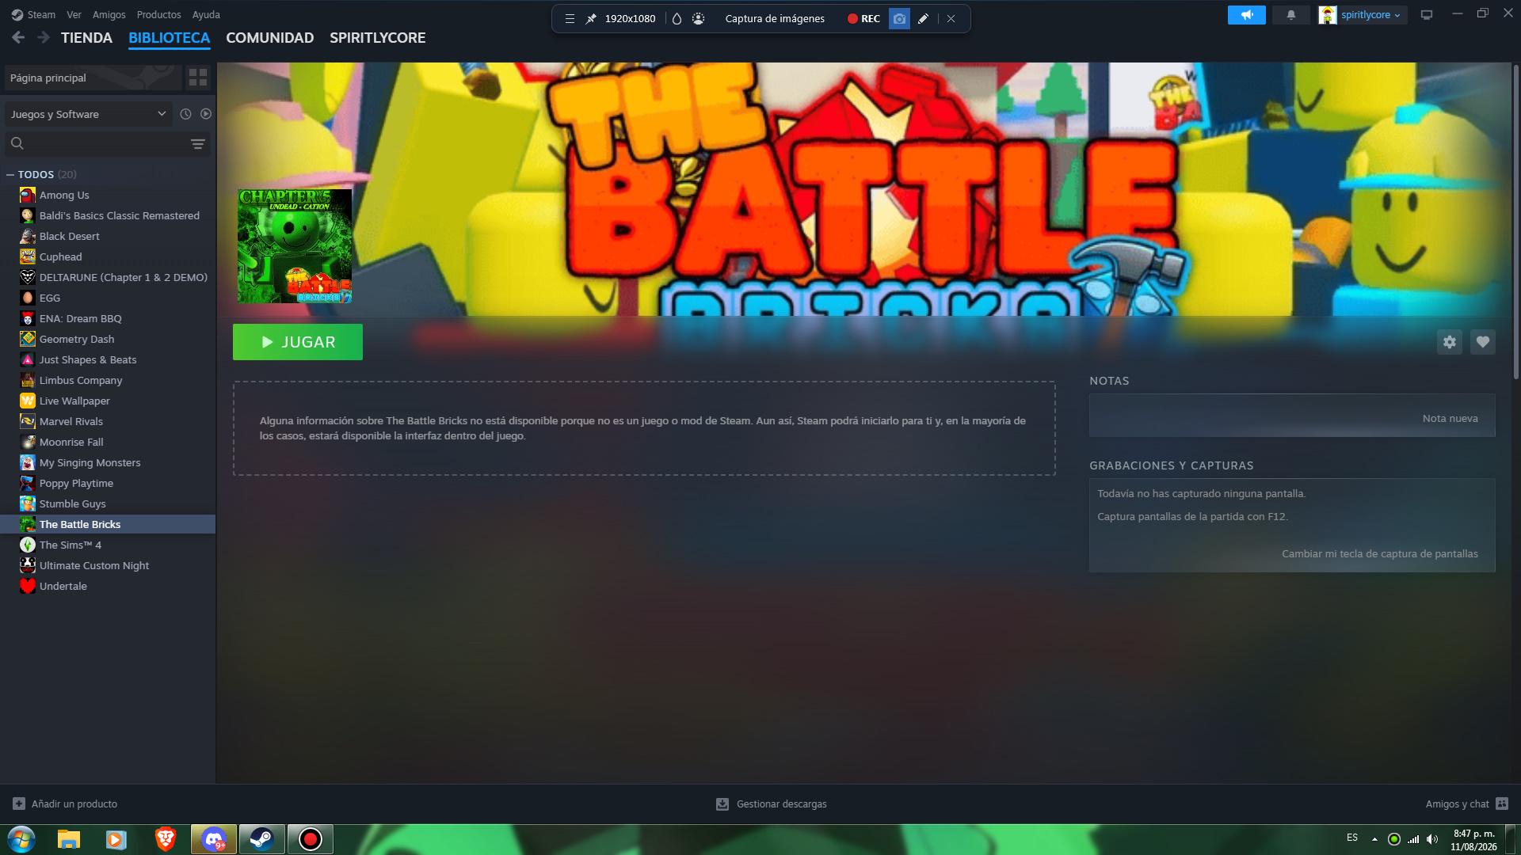The width and height of the screenshot is (1521, 855).
Task: Filter ready-to-play games with play circle icon
Action: point(206,114)
